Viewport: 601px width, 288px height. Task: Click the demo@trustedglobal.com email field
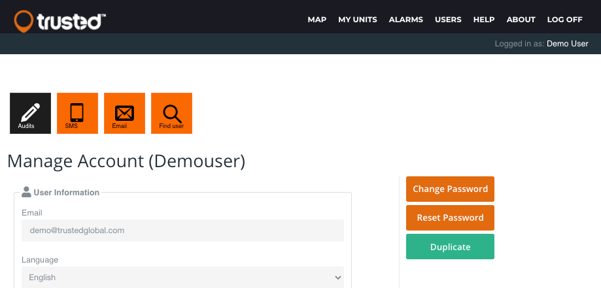click(x=182, y=231)
